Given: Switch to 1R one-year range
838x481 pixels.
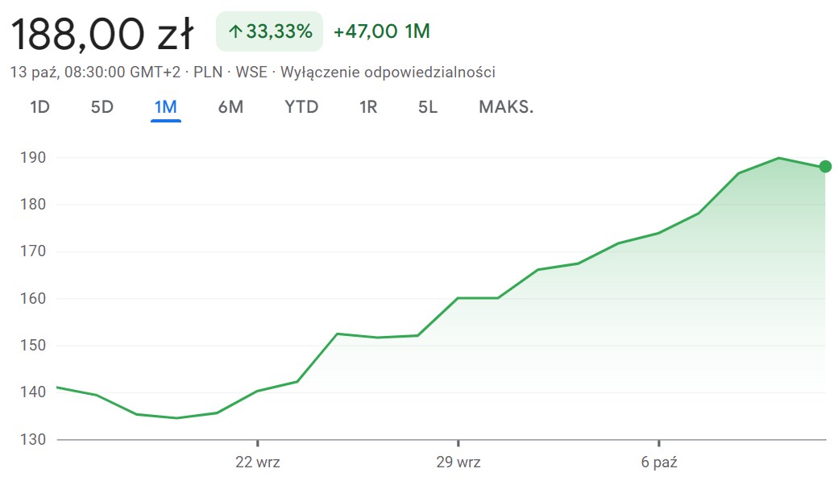Looking at the screenshot, I should 368,107.
